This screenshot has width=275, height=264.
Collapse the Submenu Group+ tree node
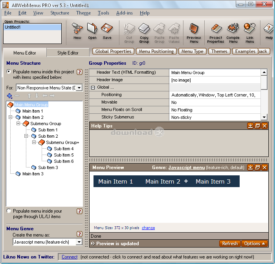coord(34,142)
